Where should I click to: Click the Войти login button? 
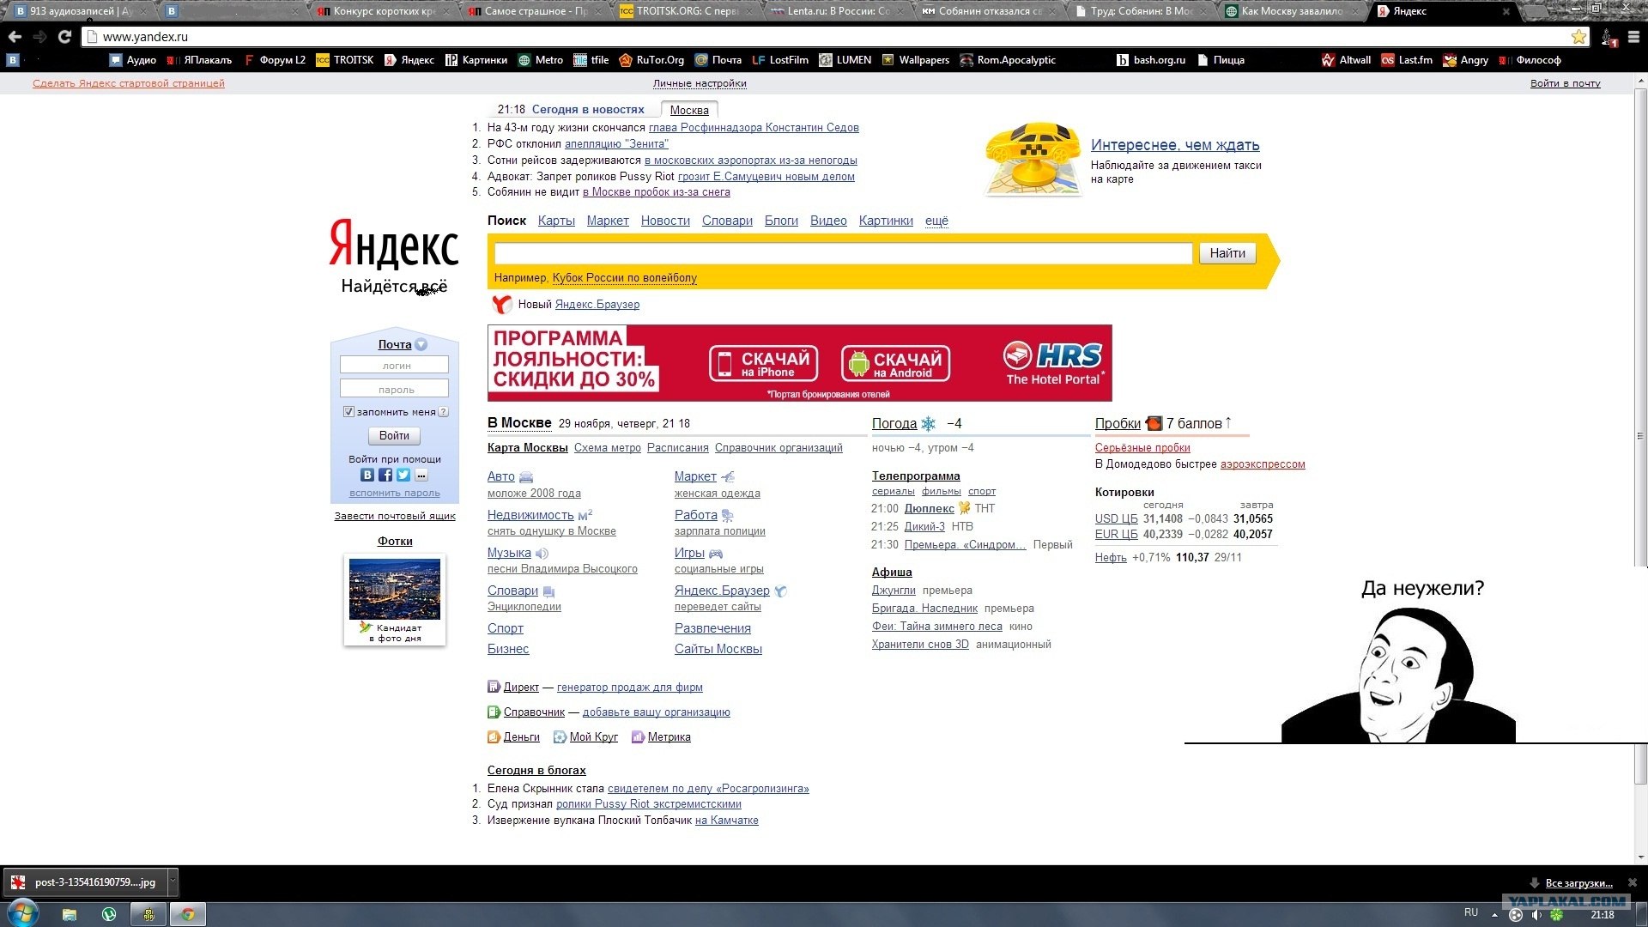coord(394,436)
